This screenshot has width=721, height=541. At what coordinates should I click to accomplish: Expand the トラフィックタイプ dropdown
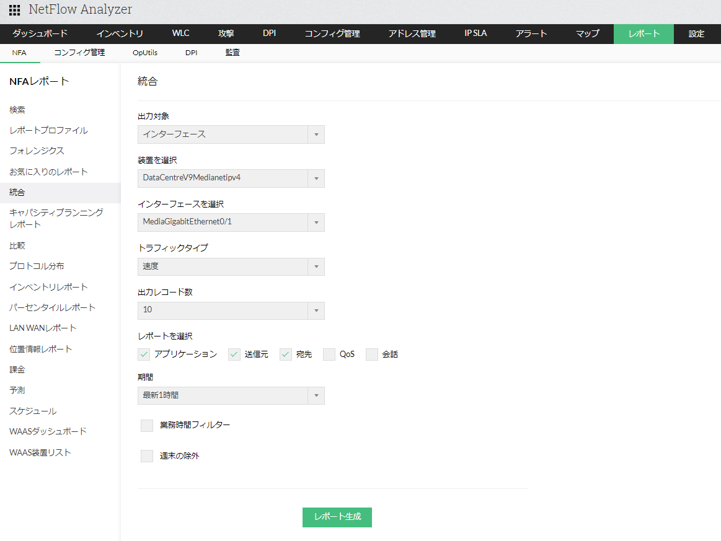pos(231,266)
